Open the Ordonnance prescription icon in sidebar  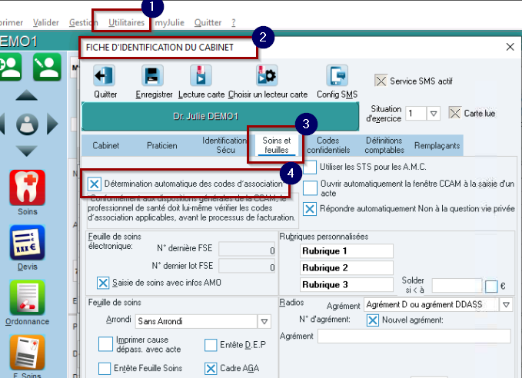point(28,297)
